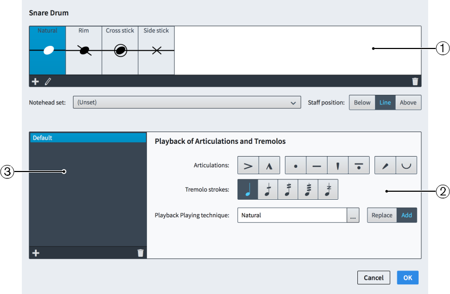450x294 pixels.
Task: Open the Notehead set dropdown
Action: point(187,102)
